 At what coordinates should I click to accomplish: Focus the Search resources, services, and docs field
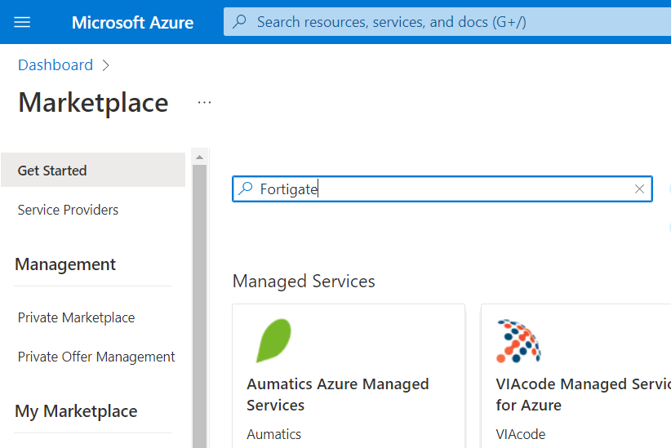[447, 22]
